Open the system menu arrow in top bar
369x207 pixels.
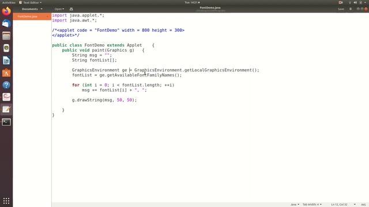point(365,2)
